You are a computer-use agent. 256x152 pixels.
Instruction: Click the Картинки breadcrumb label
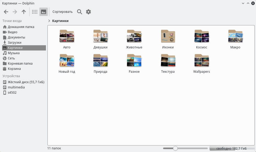pyautogui.click(x=60, y=21)
